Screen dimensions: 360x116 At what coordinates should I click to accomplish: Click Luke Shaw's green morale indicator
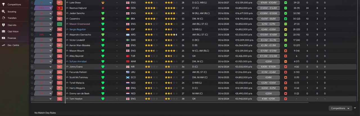285,3
